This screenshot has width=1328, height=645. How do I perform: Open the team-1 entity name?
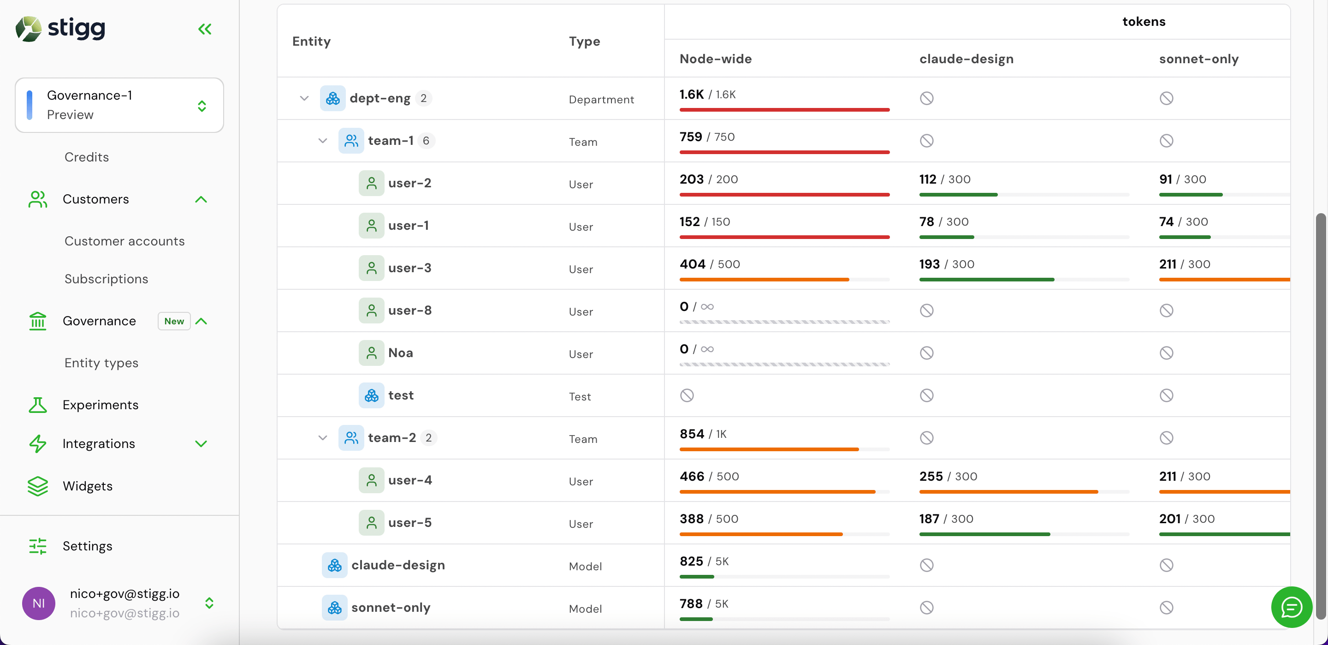(391, 140)
